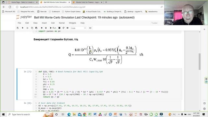Click the ball mill formula image
The height and width of the screenshot is (117, 208).
point(106,55)
